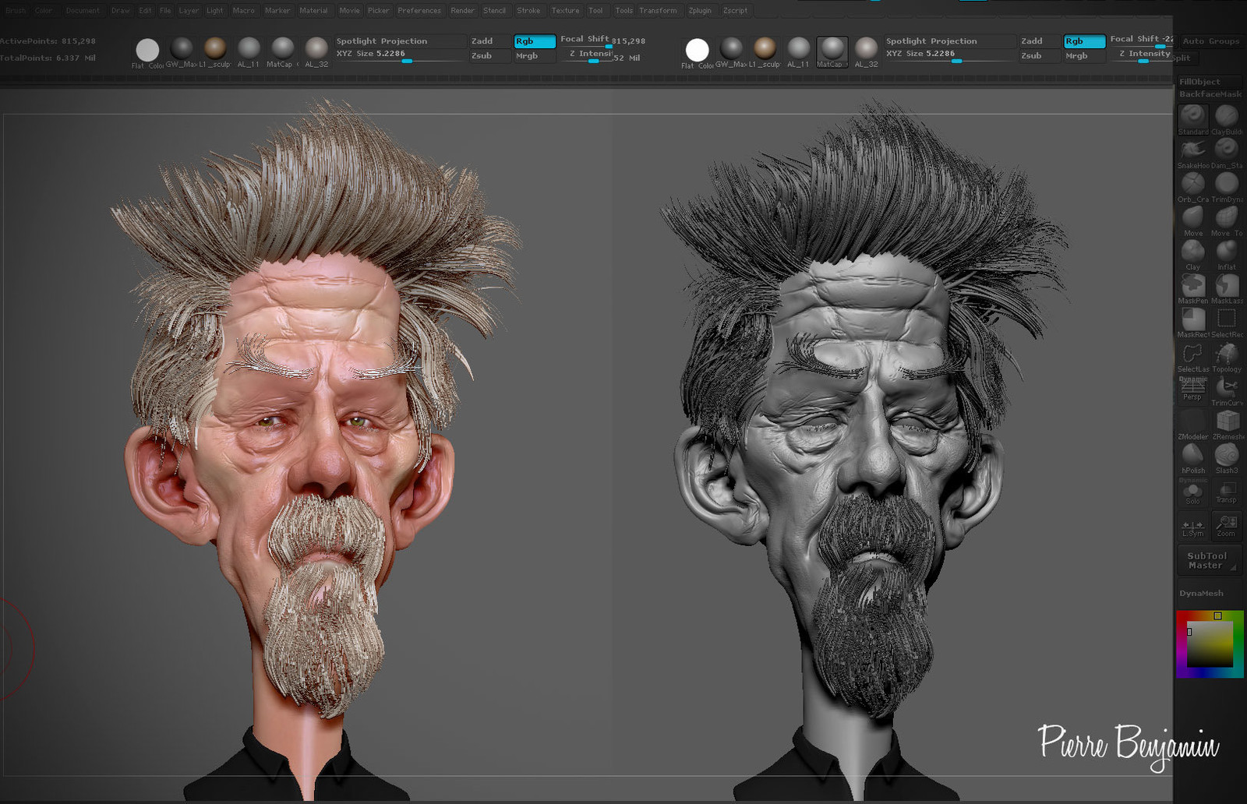Click XYZ Size slider above colored bust

401,55
